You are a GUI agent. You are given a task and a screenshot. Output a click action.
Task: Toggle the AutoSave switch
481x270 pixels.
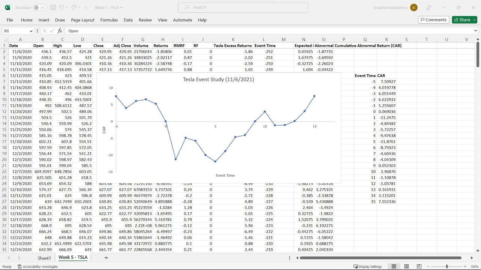click(x=39, y=7)
